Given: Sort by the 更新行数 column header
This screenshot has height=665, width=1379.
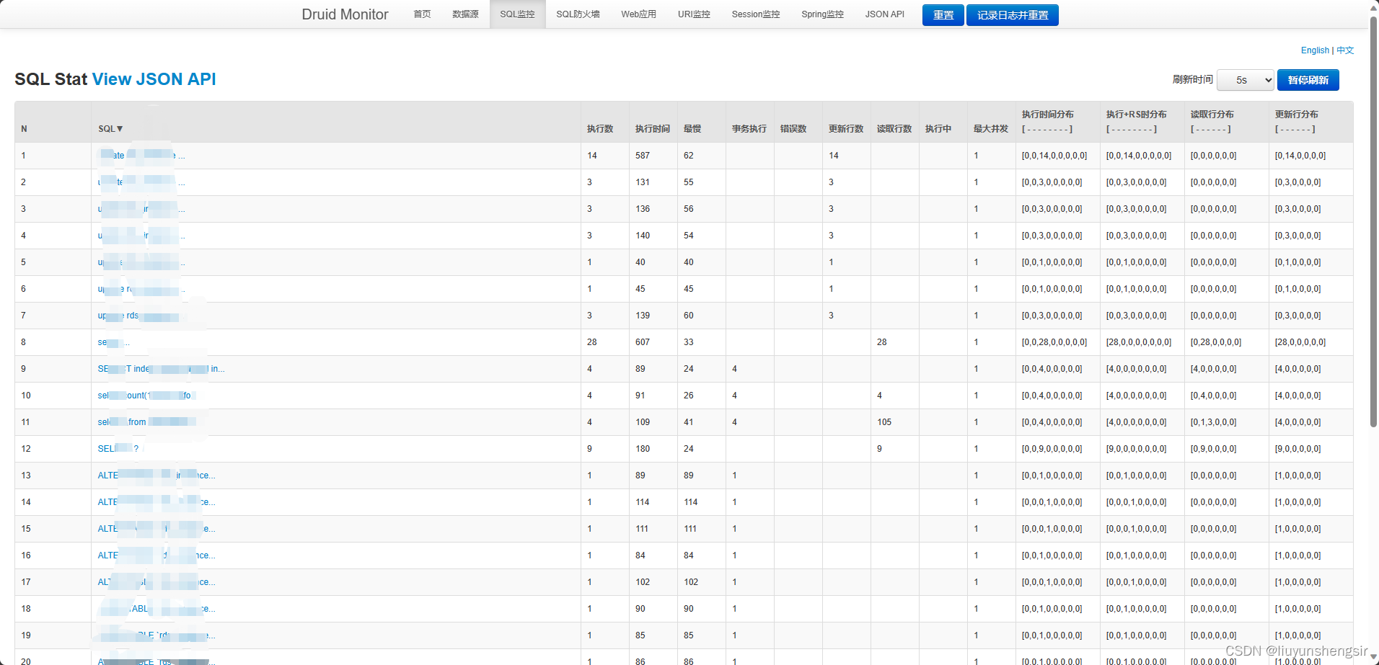Looking at the screenshot, I should coord(845,129).
